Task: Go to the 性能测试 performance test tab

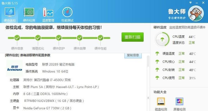Action: (67, 14)
